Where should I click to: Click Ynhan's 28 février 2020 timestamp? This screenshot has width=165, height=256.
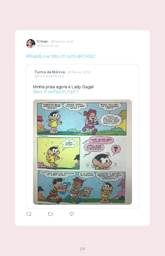click(x=62, y=42)
